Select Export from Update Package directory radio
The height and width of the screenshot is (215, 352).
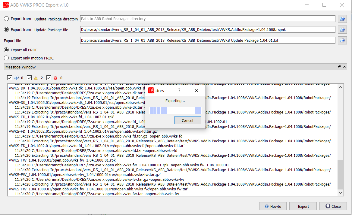pyautogui.click(x=6, y=19)
